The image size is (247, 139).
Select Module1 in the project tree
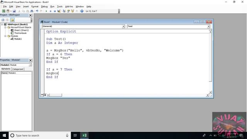(18, 39)
